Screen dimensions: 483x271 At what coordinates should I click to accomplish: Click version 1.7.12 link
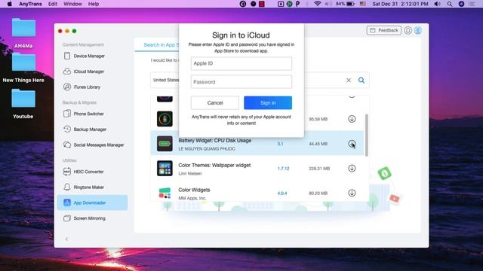pos(284,169)
